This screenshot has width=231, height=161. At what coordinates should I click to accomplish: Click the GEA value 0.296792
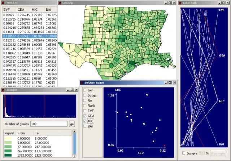23,23
